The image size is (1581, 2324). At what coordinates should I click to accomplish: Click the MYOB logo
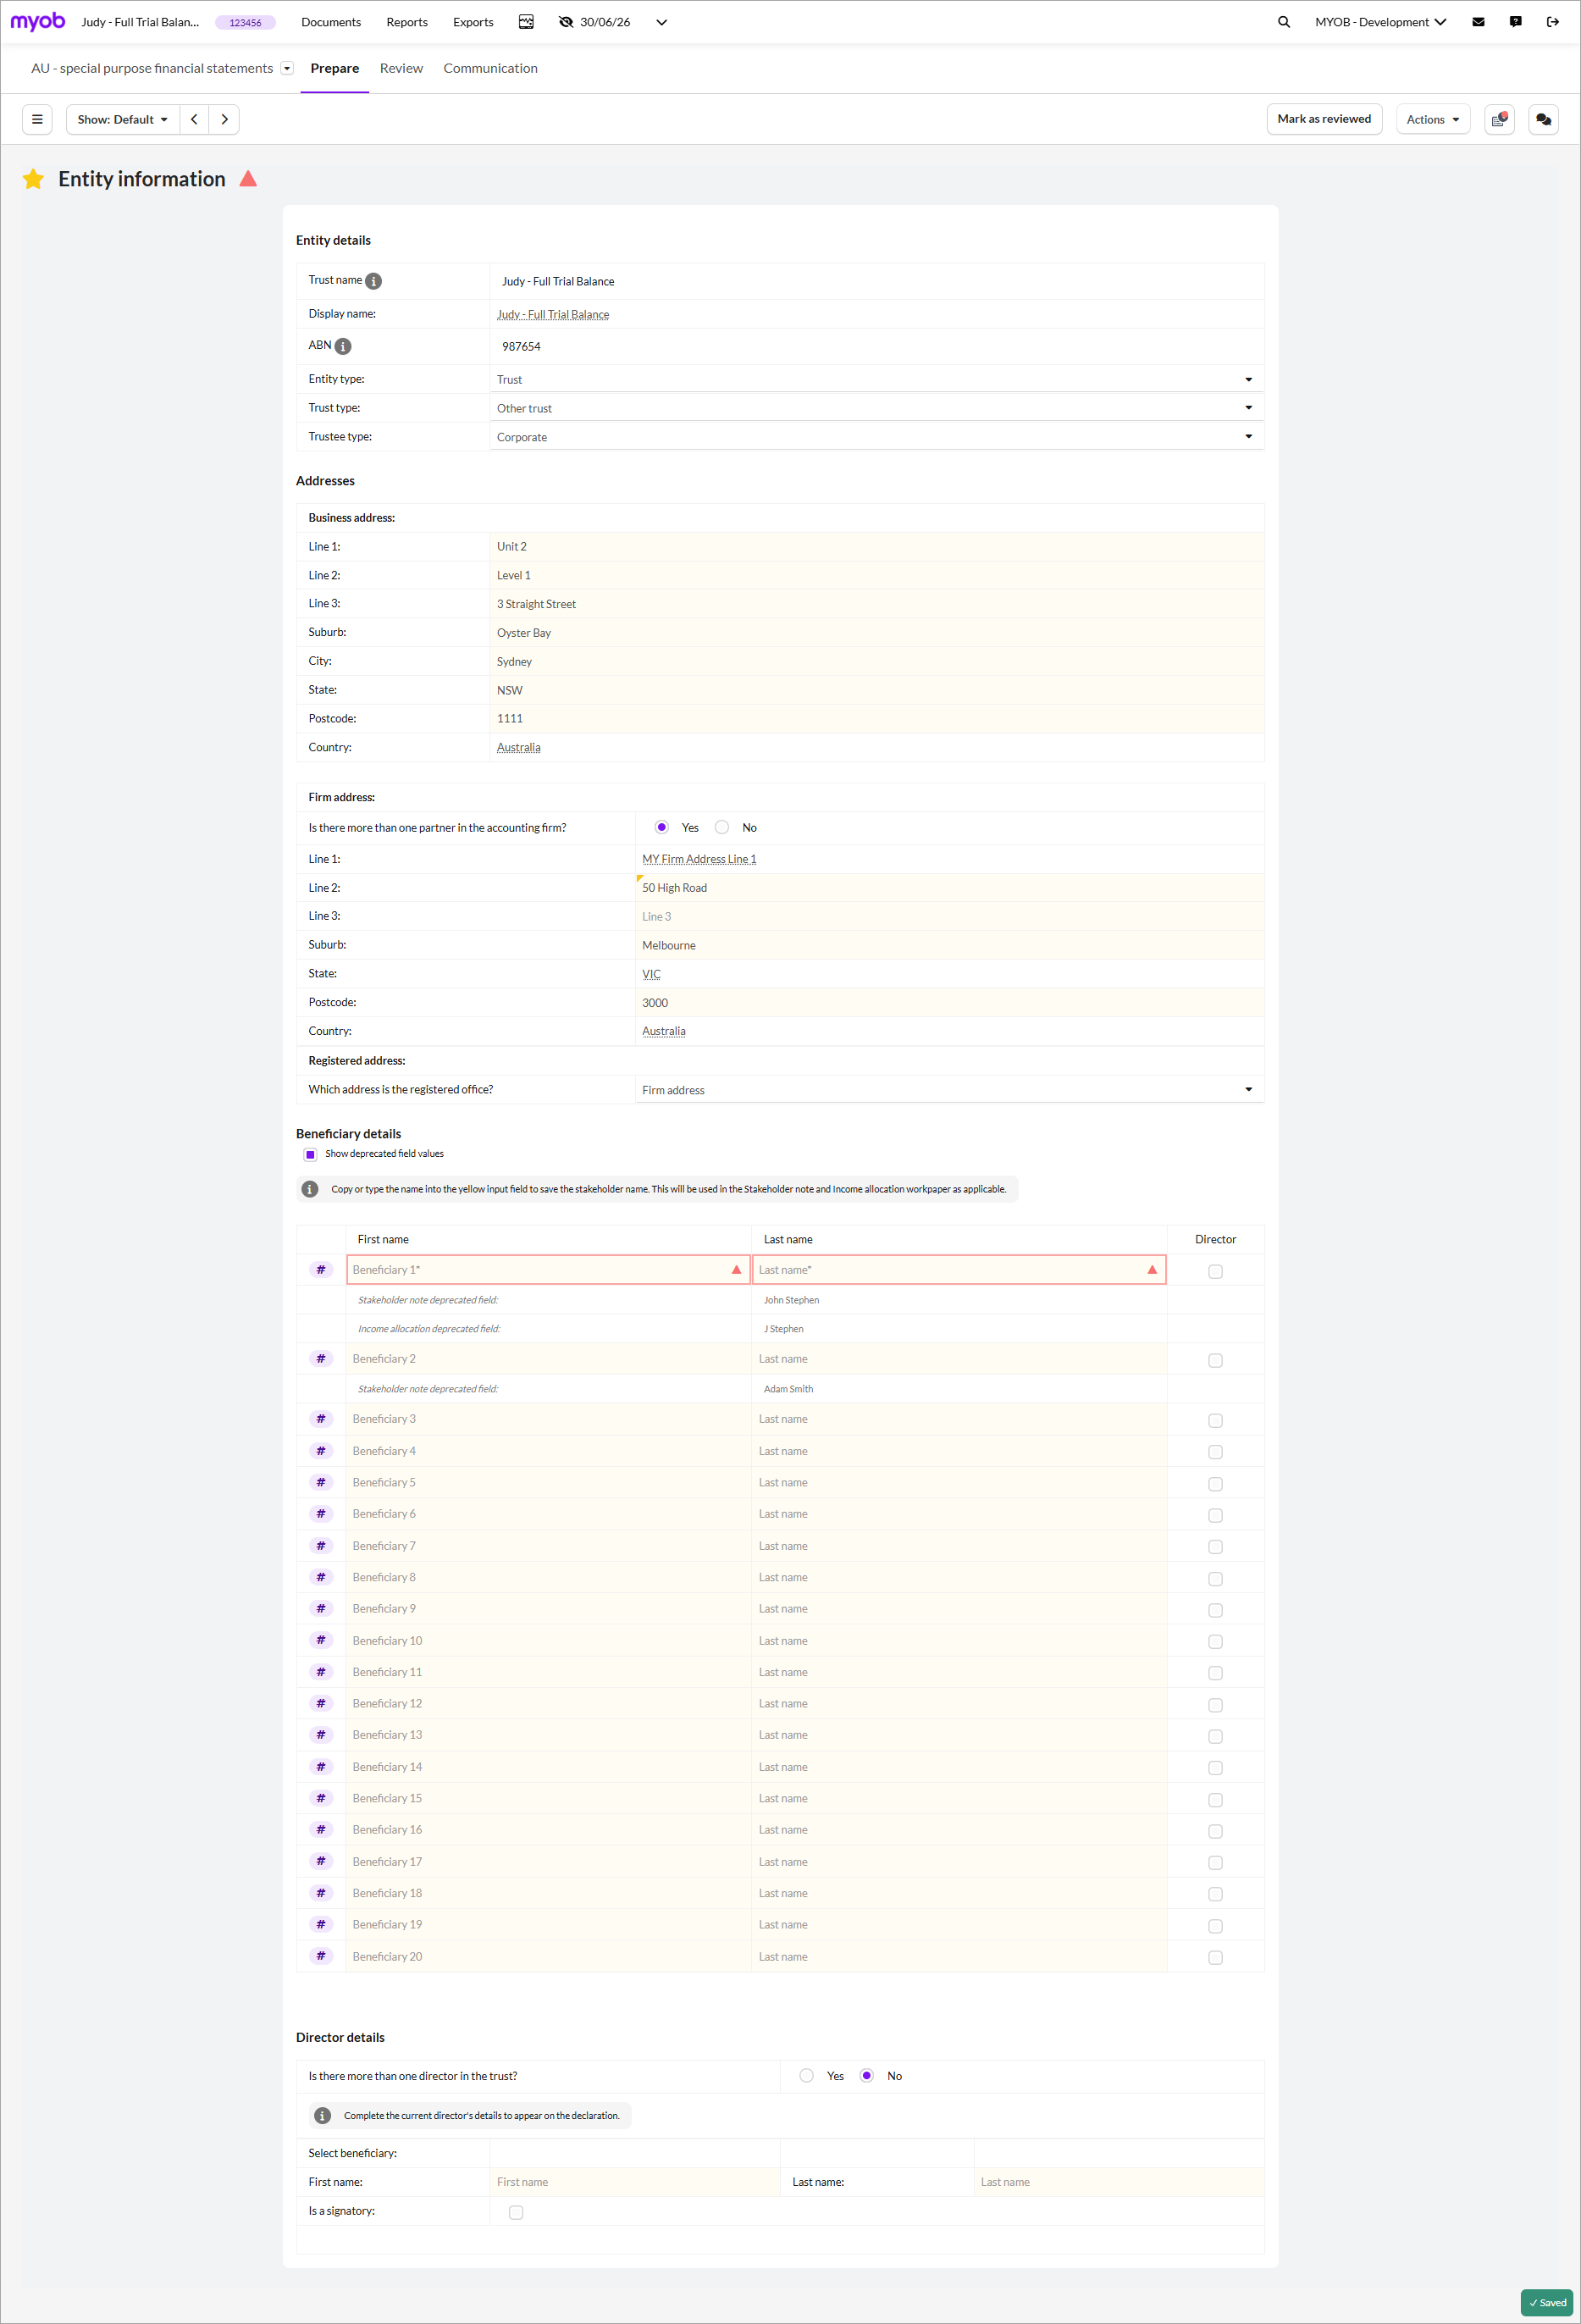(37, 21)
